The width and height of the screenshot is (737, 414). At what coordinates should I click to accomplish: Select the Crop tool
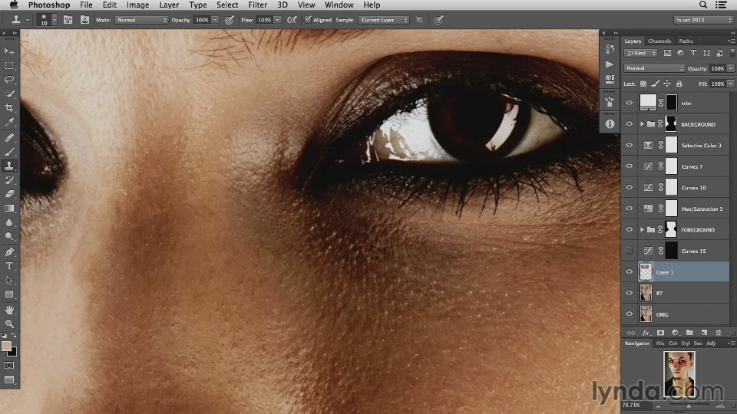9,108
